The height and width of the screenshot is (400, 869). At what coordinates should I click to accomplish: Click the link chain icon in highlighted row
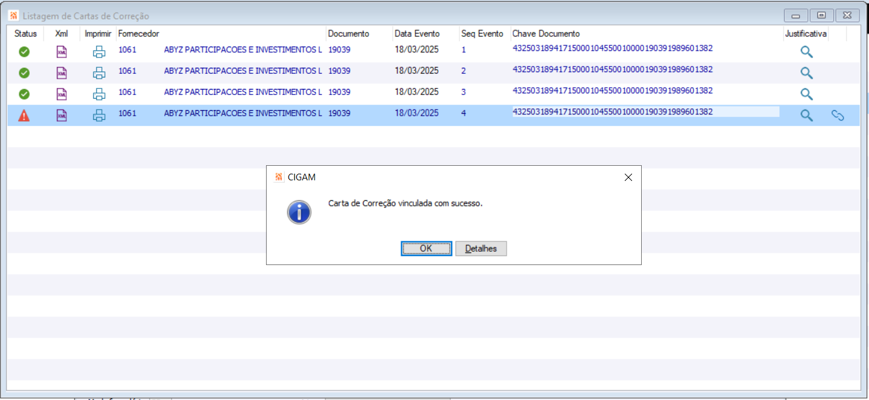coord(837,116)
